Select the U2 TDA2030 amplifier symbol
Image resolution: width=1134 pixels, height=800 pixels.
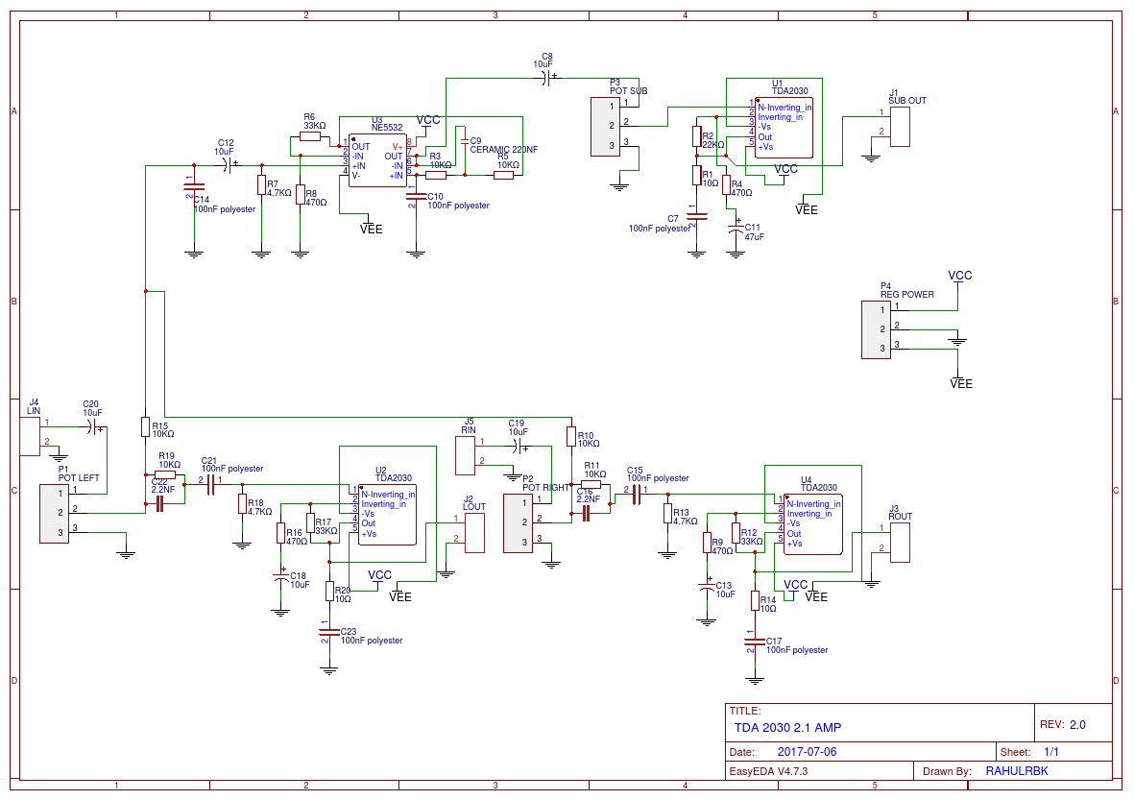pyautogui.click(x=387, y=515)
